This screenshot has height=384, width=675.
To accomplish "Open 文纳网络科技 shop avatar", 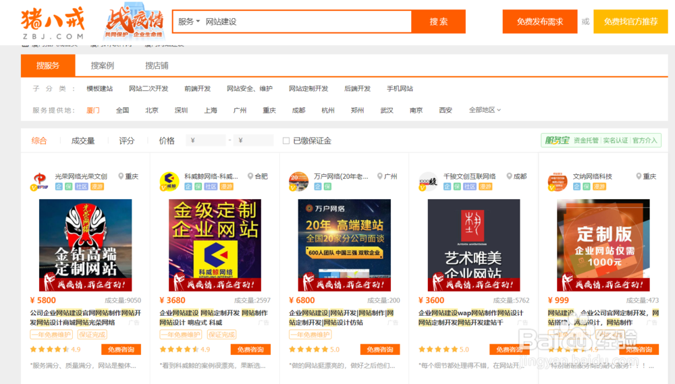I will [558, 182].
